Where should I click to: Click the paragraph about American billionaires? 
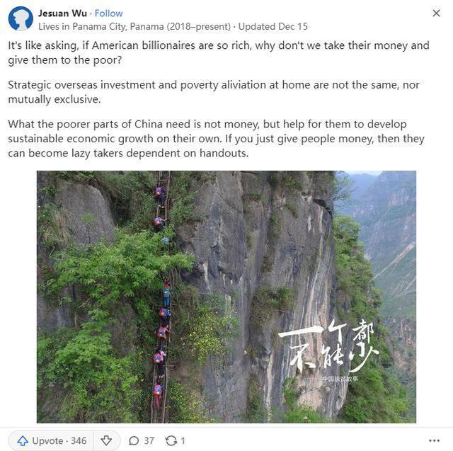219,52
